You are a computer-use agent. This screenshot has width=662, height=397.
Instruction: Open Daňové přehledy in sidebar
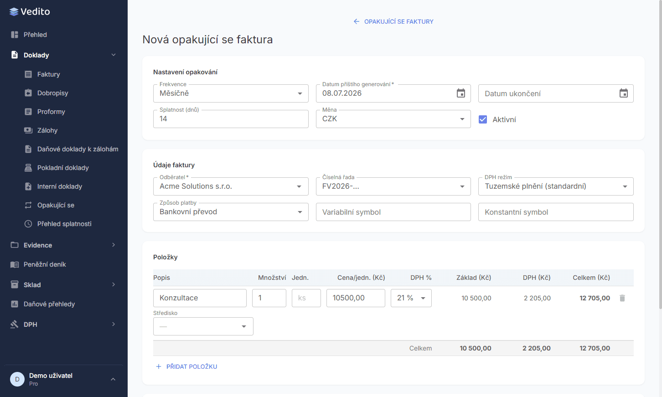[64, 304]
